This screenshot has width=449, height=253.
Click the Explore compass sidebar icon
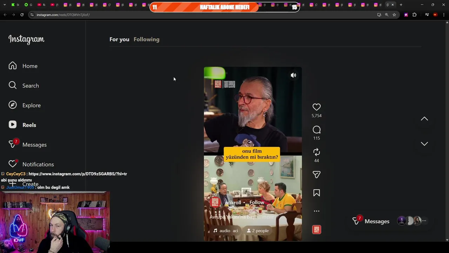(x=13, y=105)
